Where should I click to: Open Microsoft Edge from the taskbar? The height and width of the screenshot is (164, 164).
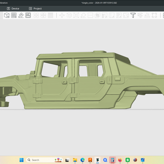pos(83,160)
